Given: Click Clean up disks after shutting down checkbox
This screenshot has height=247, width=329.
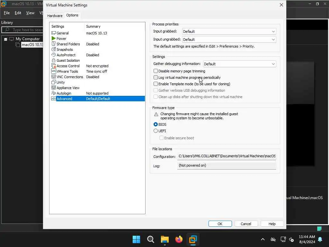Looking at the screenshot, I should coord(156,96).
